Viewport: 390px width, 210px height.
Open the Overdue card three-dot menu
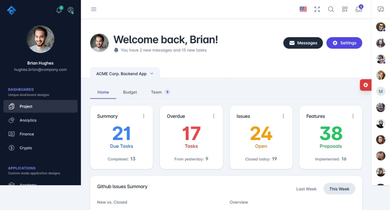tap(214, 116)
